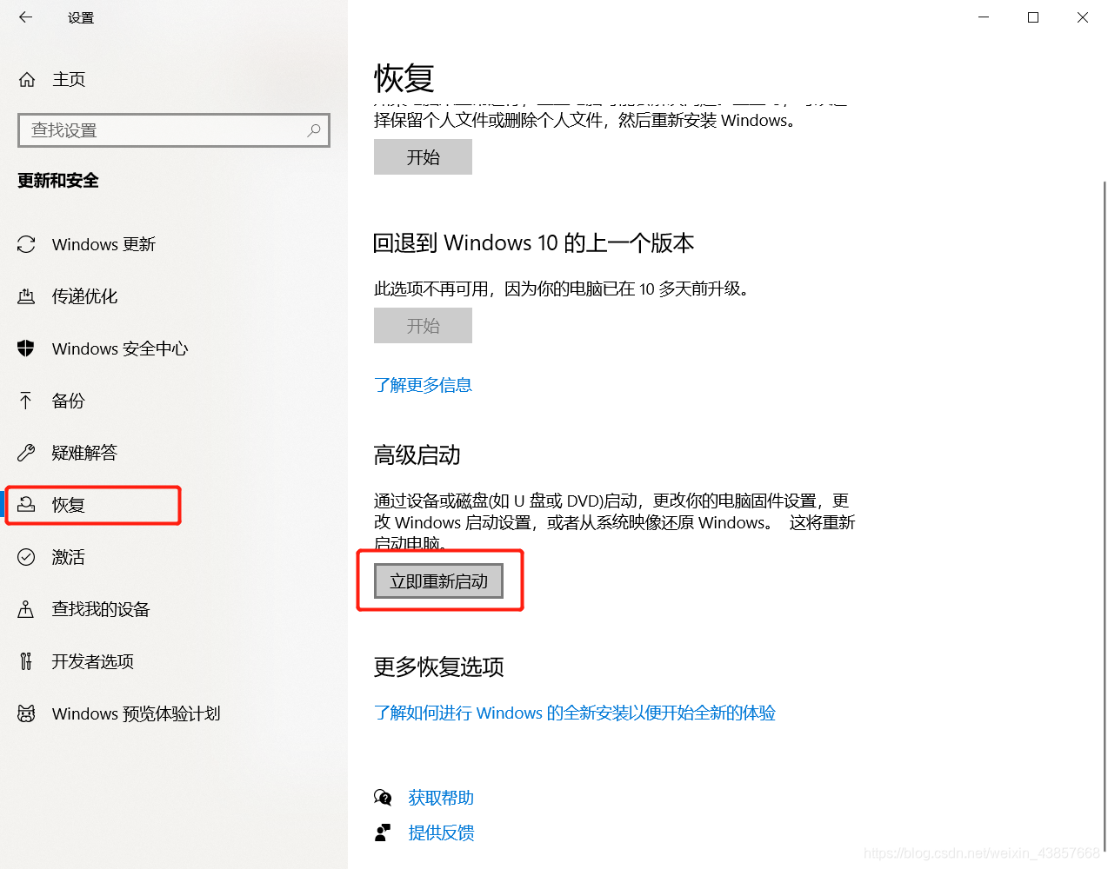This screenshot has height=869, width=1108.
Task: Go to 备份 settings
Action: pyautogui.click(x=70, y=401)
